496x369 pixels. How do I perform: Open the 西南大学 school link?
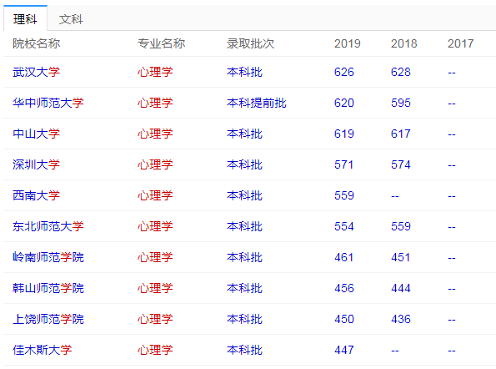[36, 195]
